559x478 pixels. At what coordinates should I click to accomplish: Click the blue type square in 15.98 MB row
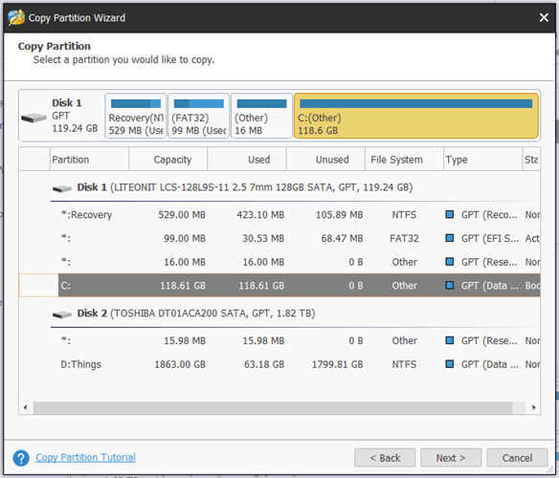(x=450, y=340)
